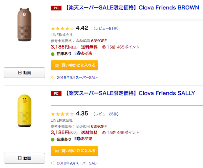
Task: View the 26 reviews for SALLY
Action: 106,114
